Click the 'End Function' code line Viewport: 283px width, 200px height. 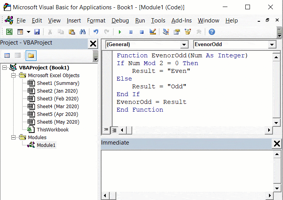(140, 110)
